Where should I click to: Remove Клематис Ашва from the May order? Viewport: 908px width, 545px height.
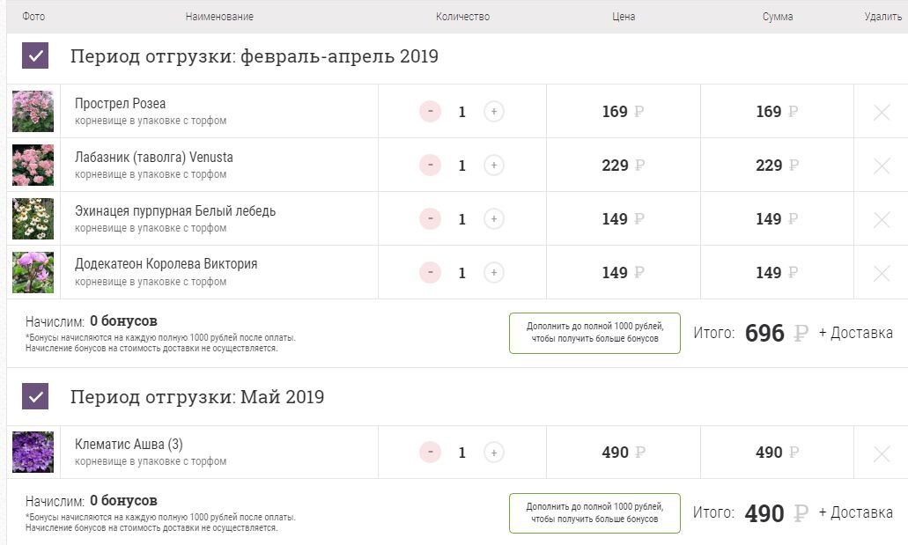pyautogui.click(x=883, y=451)
